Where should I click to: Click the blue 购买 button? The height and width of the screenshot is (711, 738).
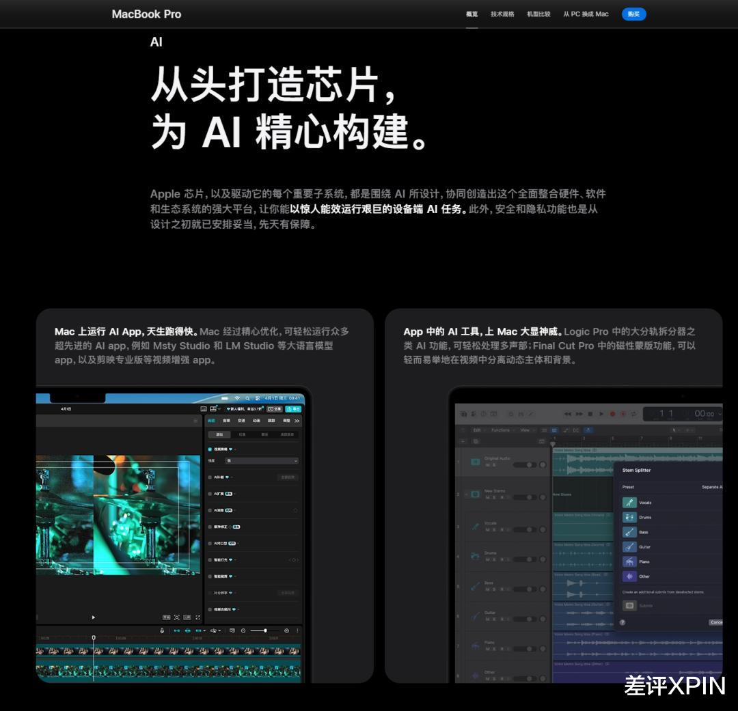click(x=633, y=14)
